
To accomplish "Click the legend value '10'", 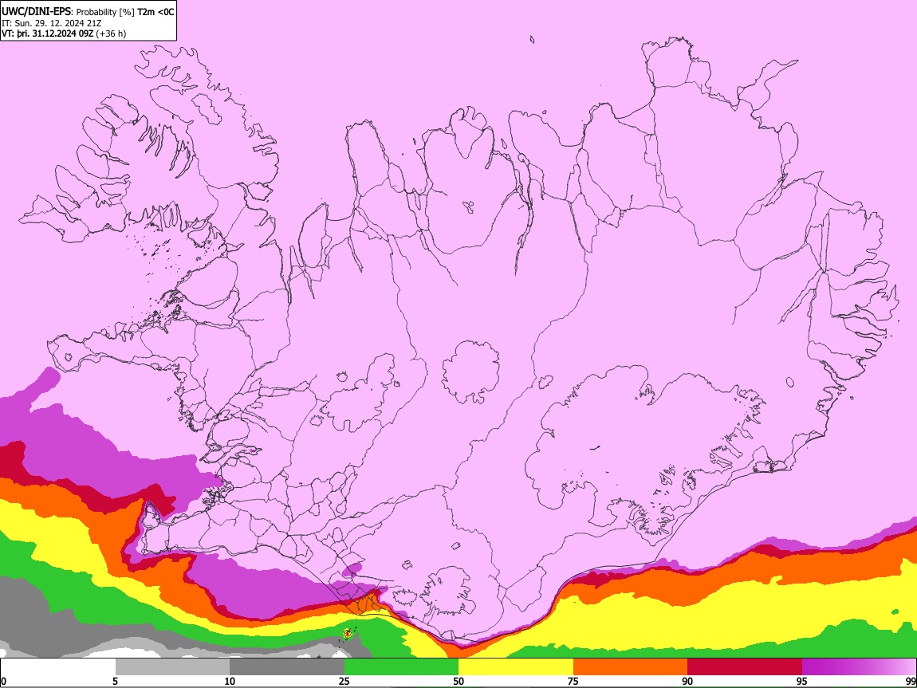I will (230, 682).
